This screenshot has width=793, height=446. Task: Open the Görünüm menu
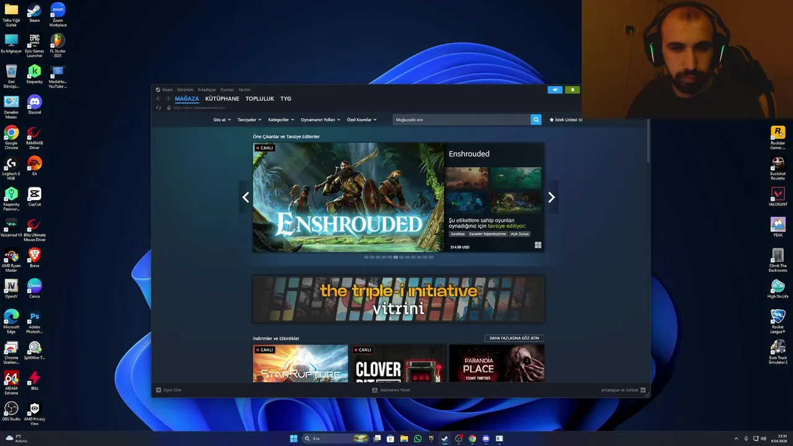point(185,90)
